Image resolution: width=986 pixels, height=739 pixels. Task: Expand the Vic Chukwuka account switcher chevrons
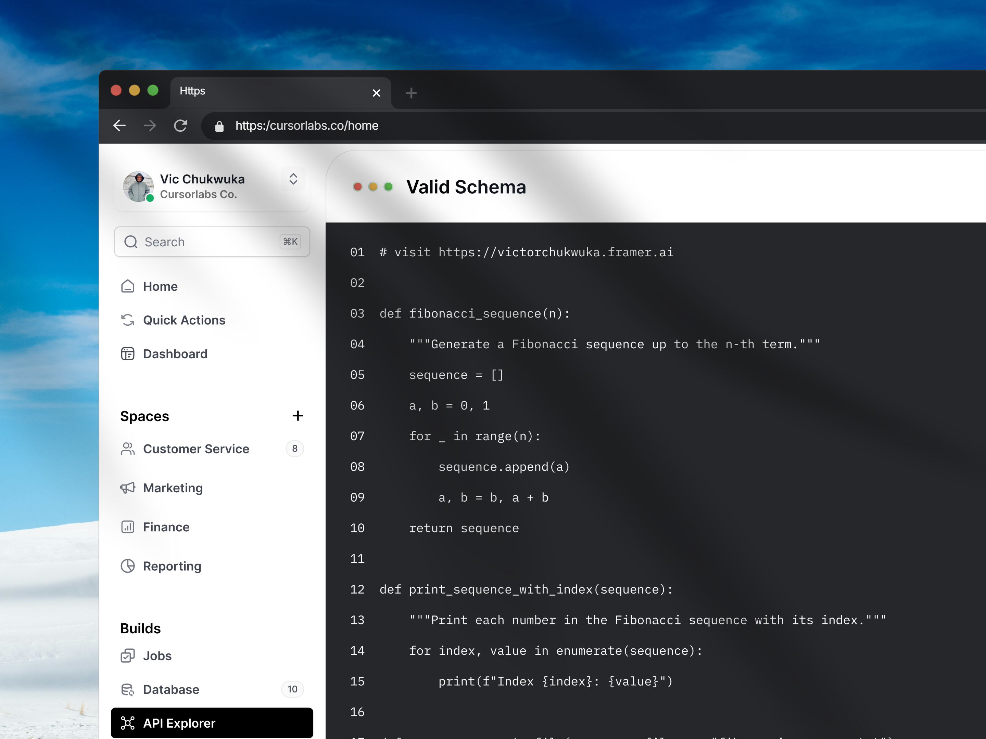point(293,179)
